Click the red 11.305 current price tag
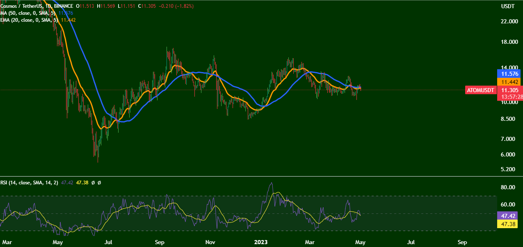523x247 pixels. 509,90
